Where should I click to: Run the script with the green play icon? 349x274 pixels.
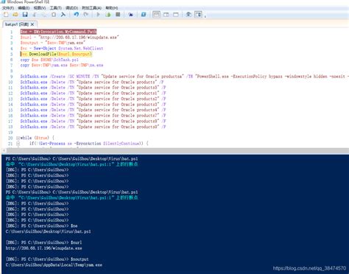(98, 15)
